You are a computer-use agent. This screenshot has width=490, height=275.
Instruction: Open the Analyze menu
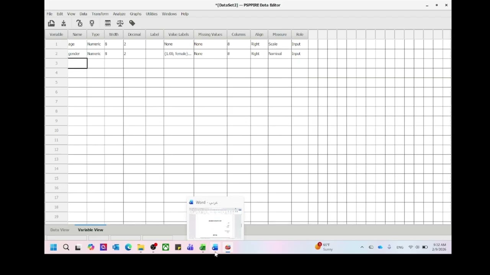[119, 14]
